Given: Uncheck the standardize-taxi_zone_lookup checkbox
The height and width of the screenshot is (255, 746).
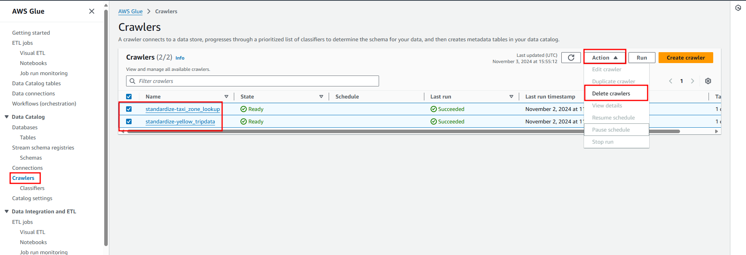Looking at the screenshot, I should pos(129,109).
